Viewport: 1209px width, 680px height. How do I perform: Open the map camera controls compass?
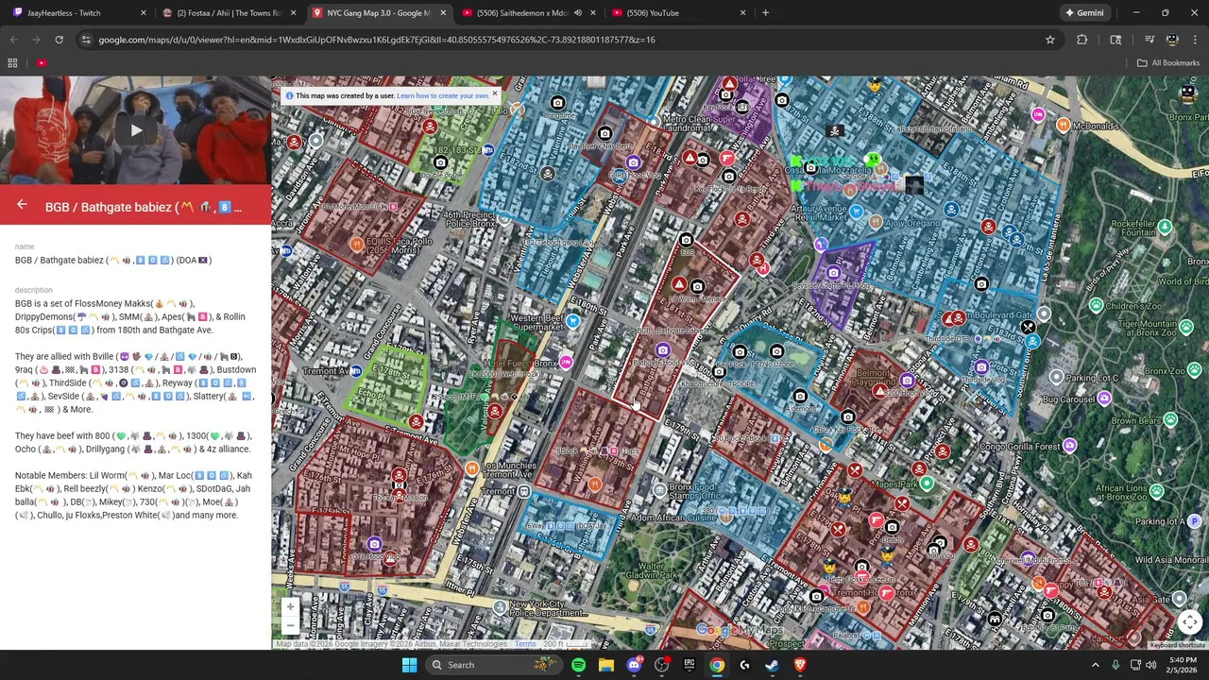tap(1189, 621)
